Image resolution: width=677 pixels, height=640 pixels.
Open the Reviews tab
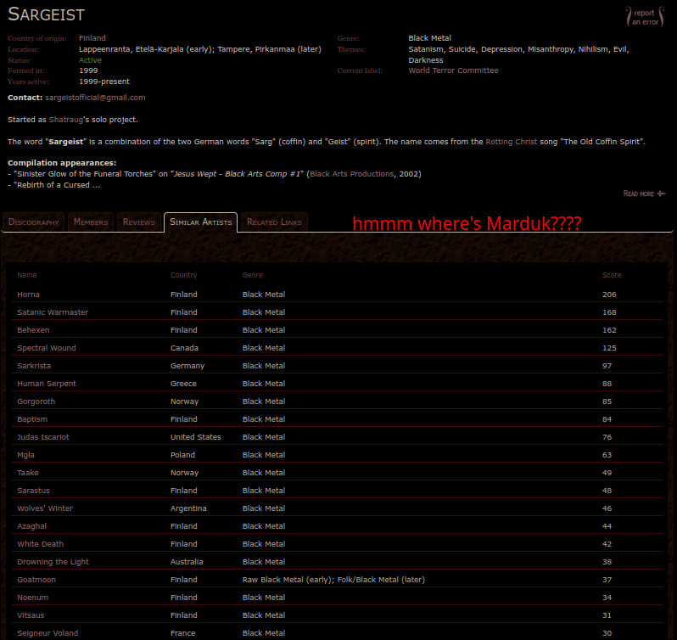pos(138,222)
